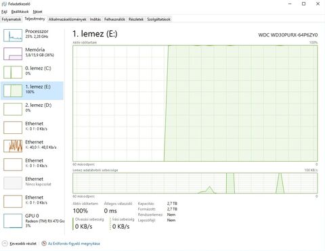
Task: Open the Nézet menu
Action: (x=37, y=12)
